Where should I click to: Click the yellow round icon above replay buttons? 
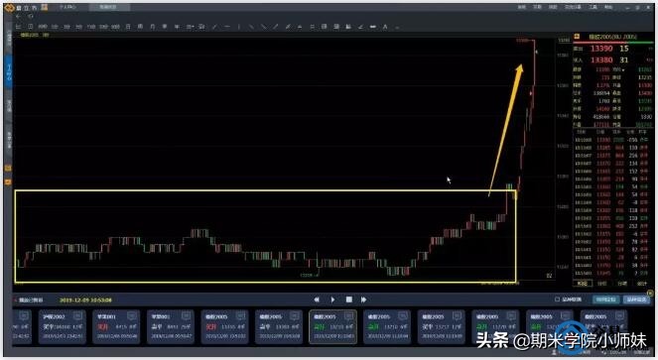point(650,293)
